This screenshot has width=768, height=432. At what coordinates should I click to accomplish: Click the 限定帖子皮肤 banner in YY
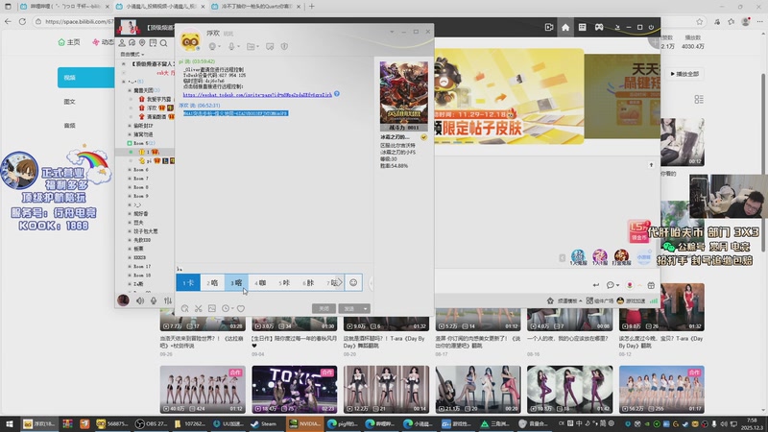pyautogui.click(x=510, y=96)
